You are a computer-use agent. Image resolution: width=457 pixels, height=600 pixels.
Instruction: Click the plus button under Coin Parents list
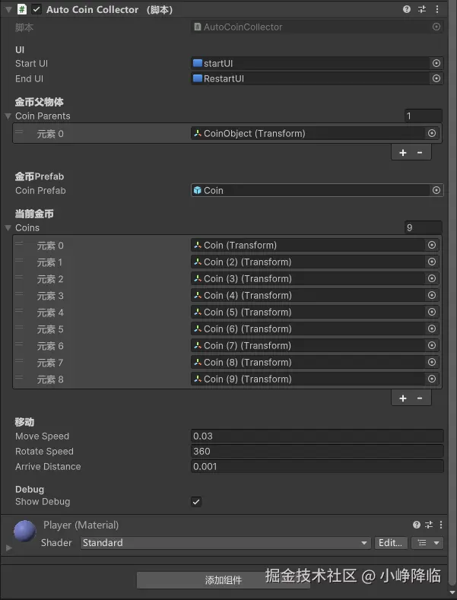coord(403,153)
